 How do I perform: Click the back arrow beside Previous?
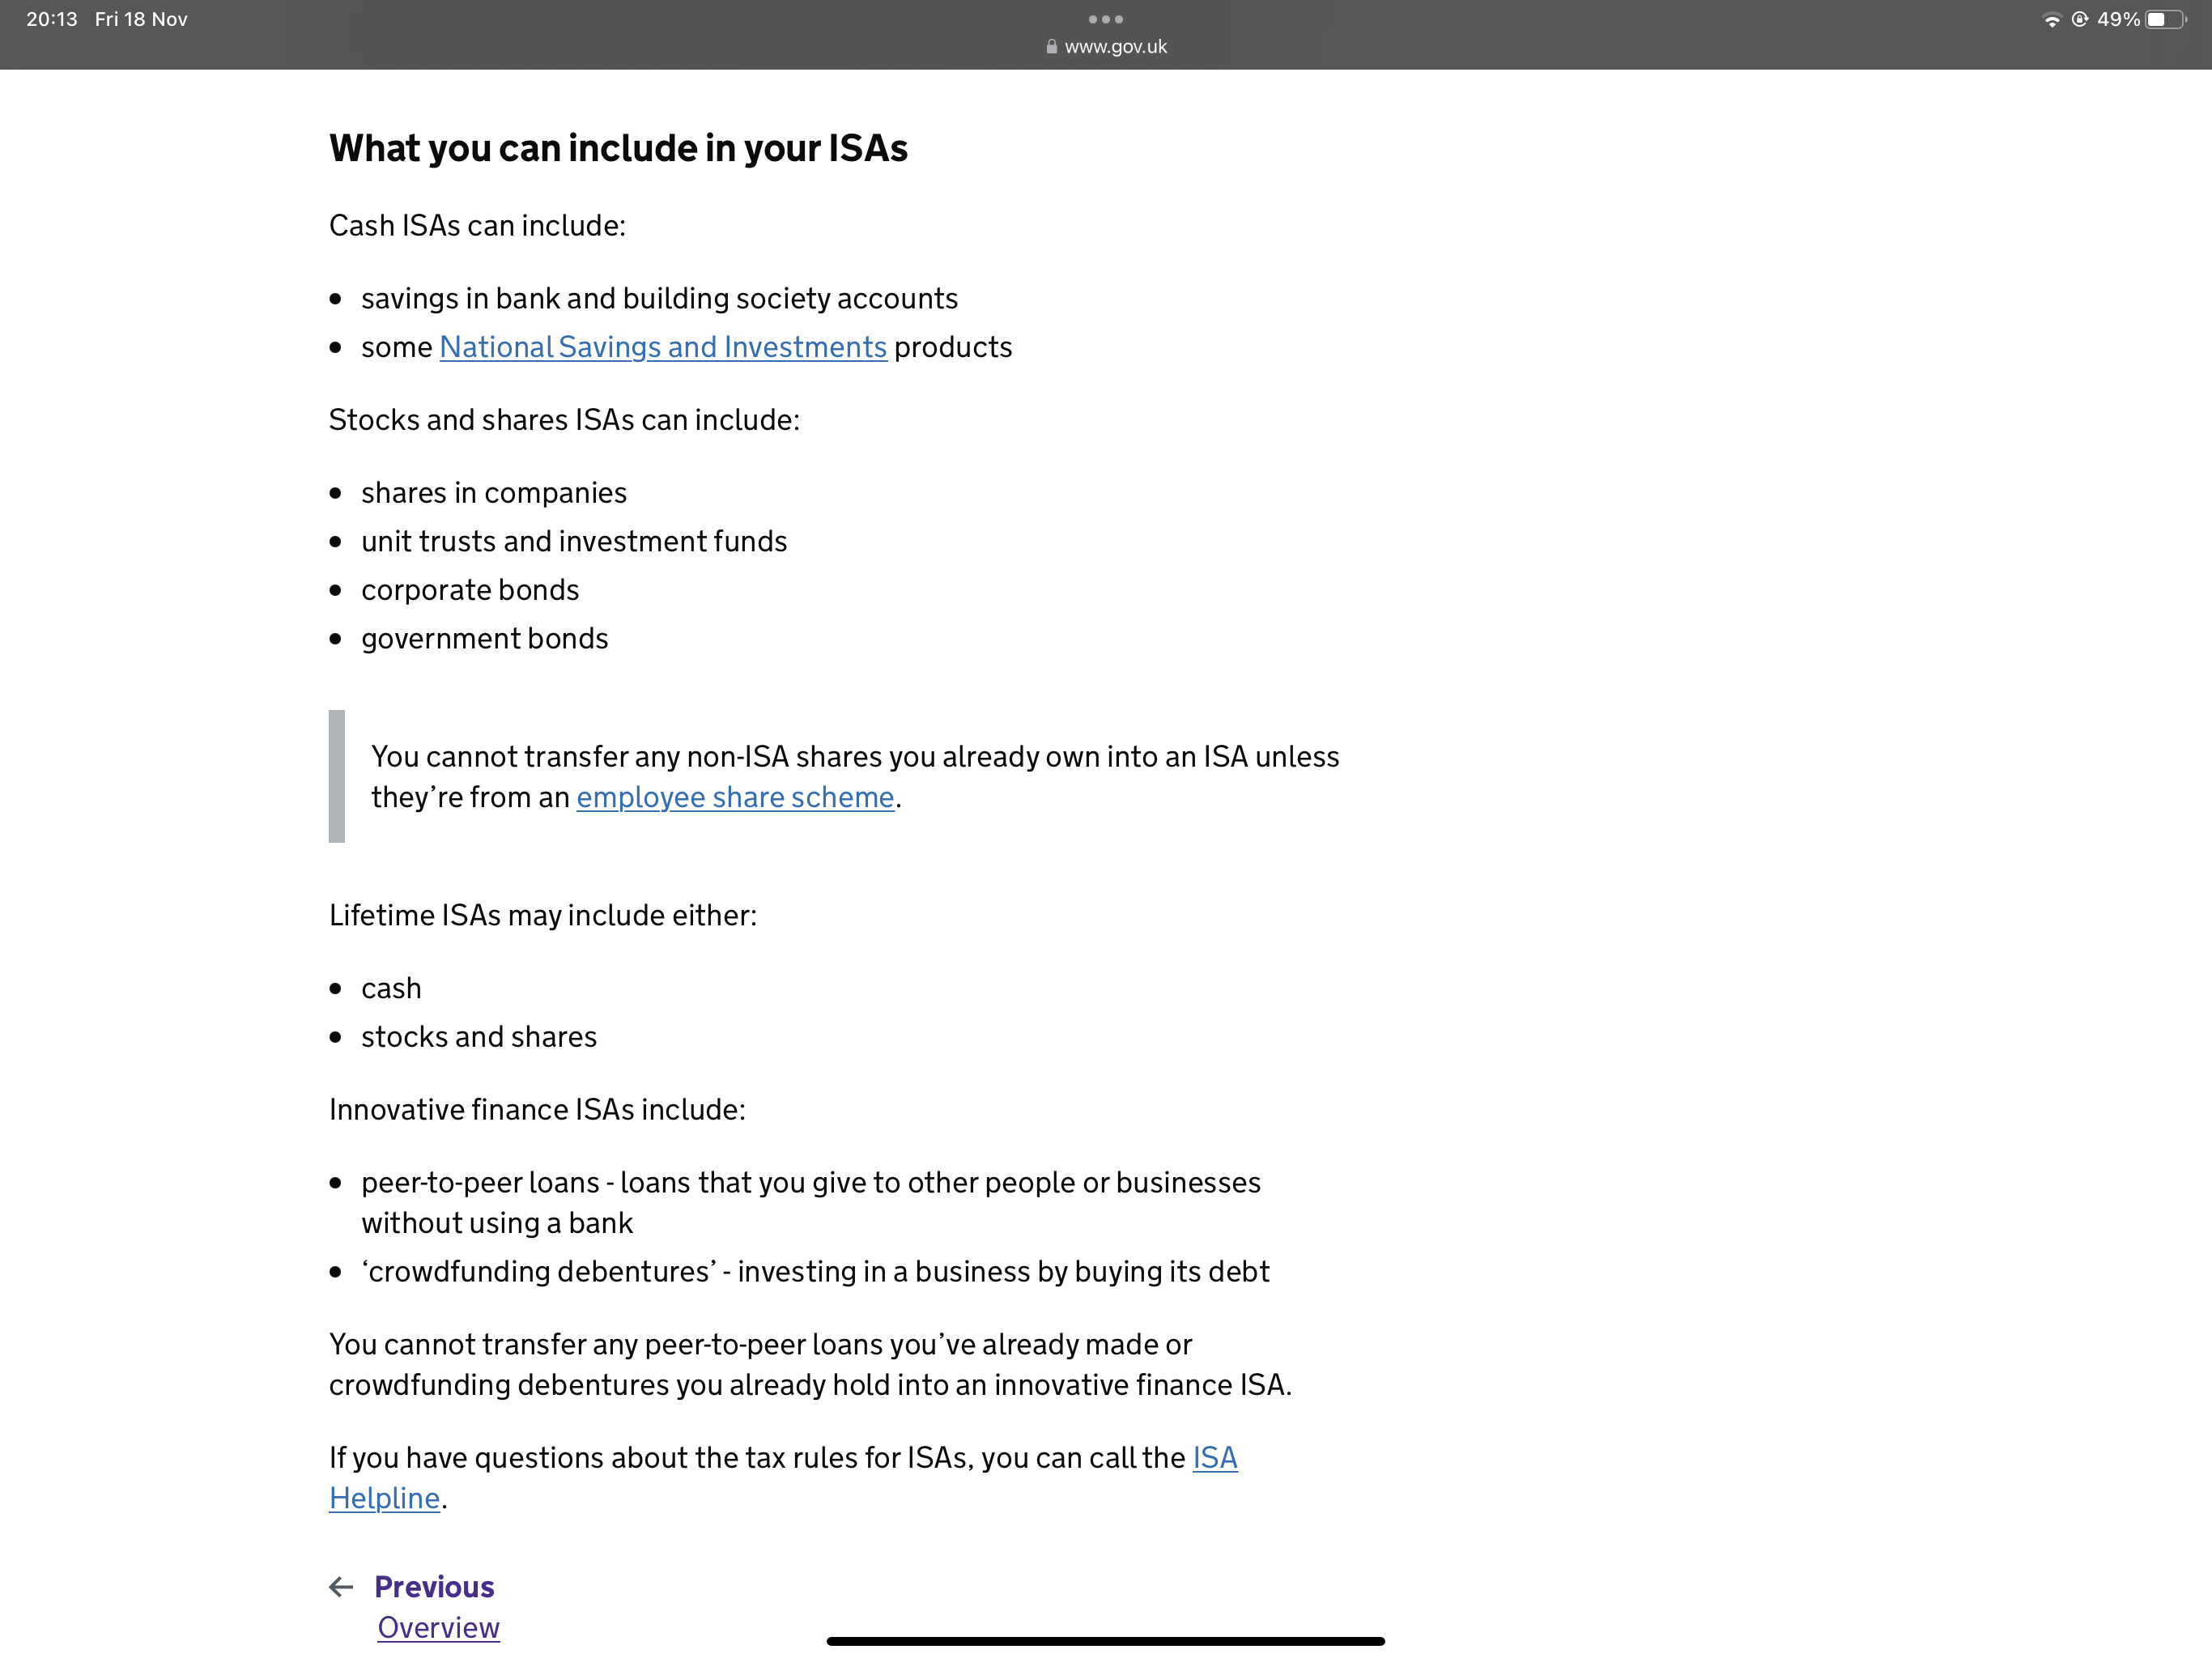pos(341,1587)
